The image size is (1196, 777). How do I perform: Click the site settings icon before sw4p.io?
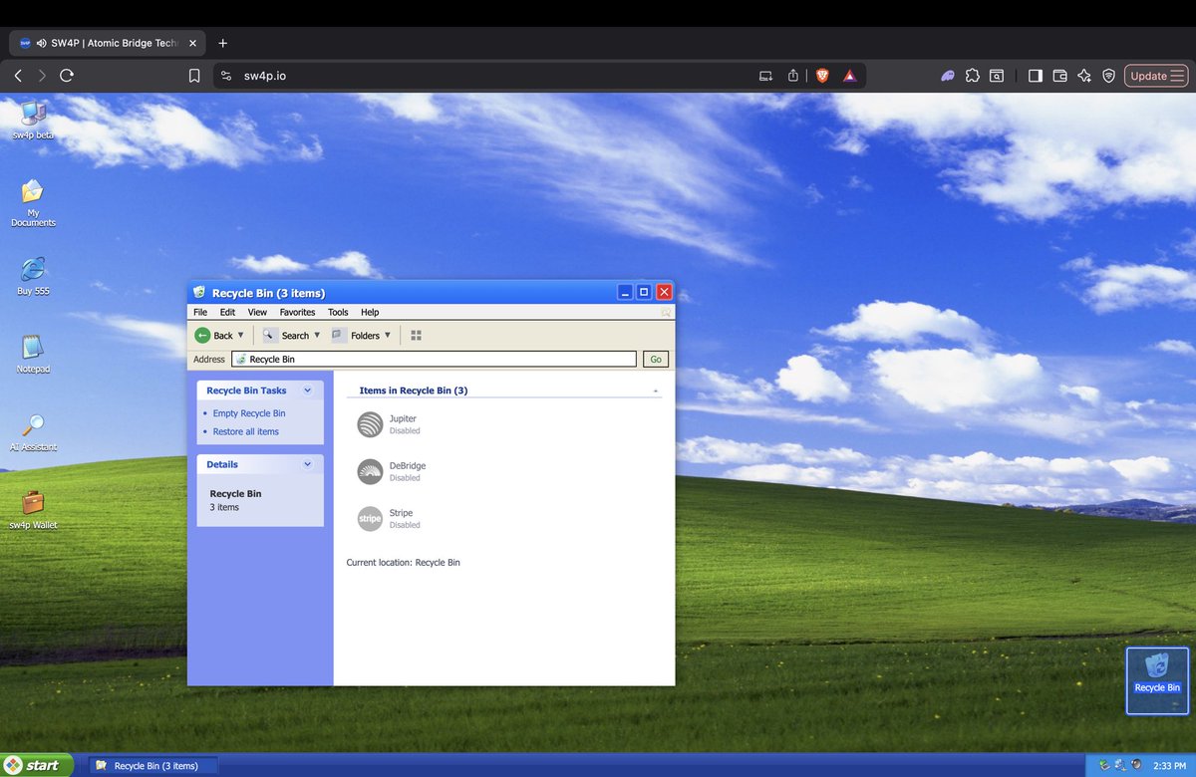click(226, 76)
